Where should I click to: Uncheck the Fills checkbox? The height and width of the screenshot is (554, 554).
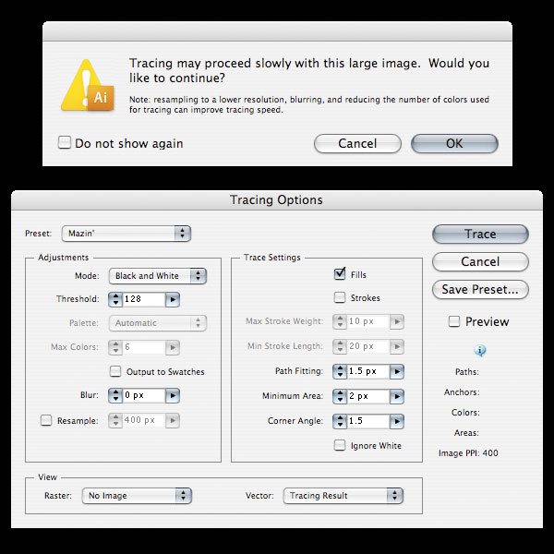point(340,274)
